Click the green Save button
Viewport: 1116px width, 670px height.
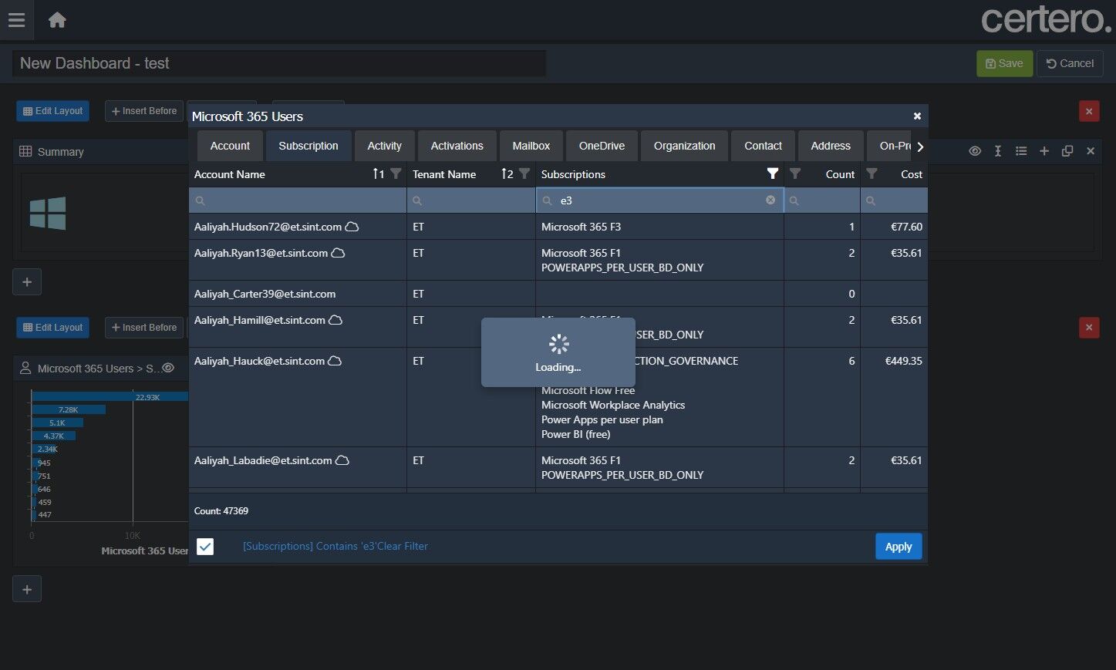click(1004, 63)
